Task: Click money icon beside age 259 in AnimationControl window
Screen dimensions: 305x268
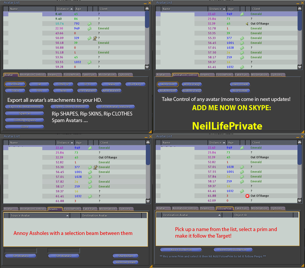Action: 242,57
